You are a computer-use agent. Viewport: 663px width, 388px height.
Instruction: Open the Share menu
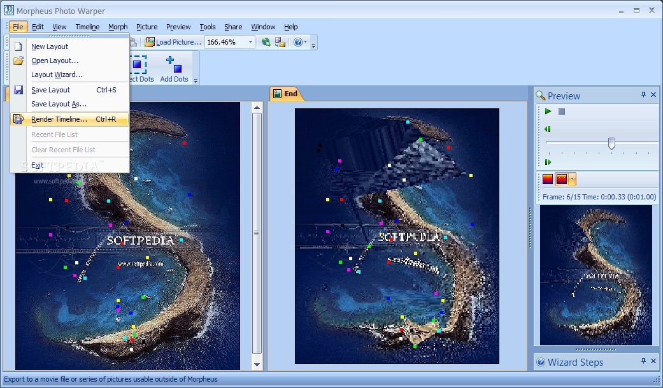[233, 27]
